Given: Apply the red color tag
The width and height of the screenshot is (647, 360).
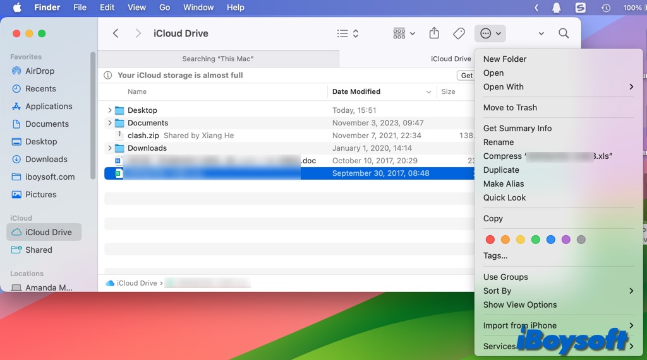Looking at the screenshot, I should 490,240.
